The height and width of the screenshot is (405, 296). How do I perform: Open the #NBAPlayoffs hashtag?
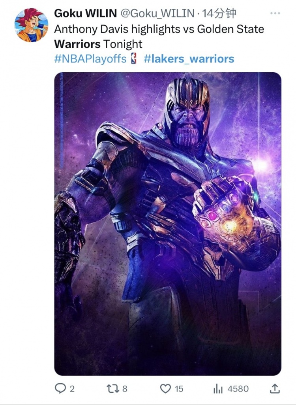click(x=90, y=59)
